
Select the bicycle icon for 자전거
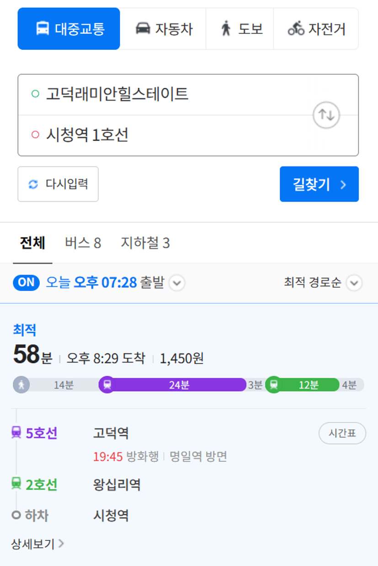tap(296, 29)
